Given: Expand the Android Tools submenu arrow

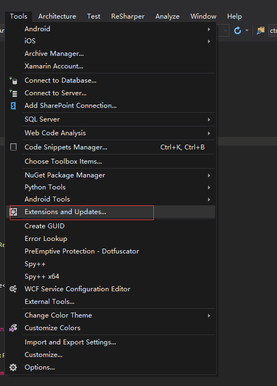Looking at the screenshot, I should tap(209, 199).
